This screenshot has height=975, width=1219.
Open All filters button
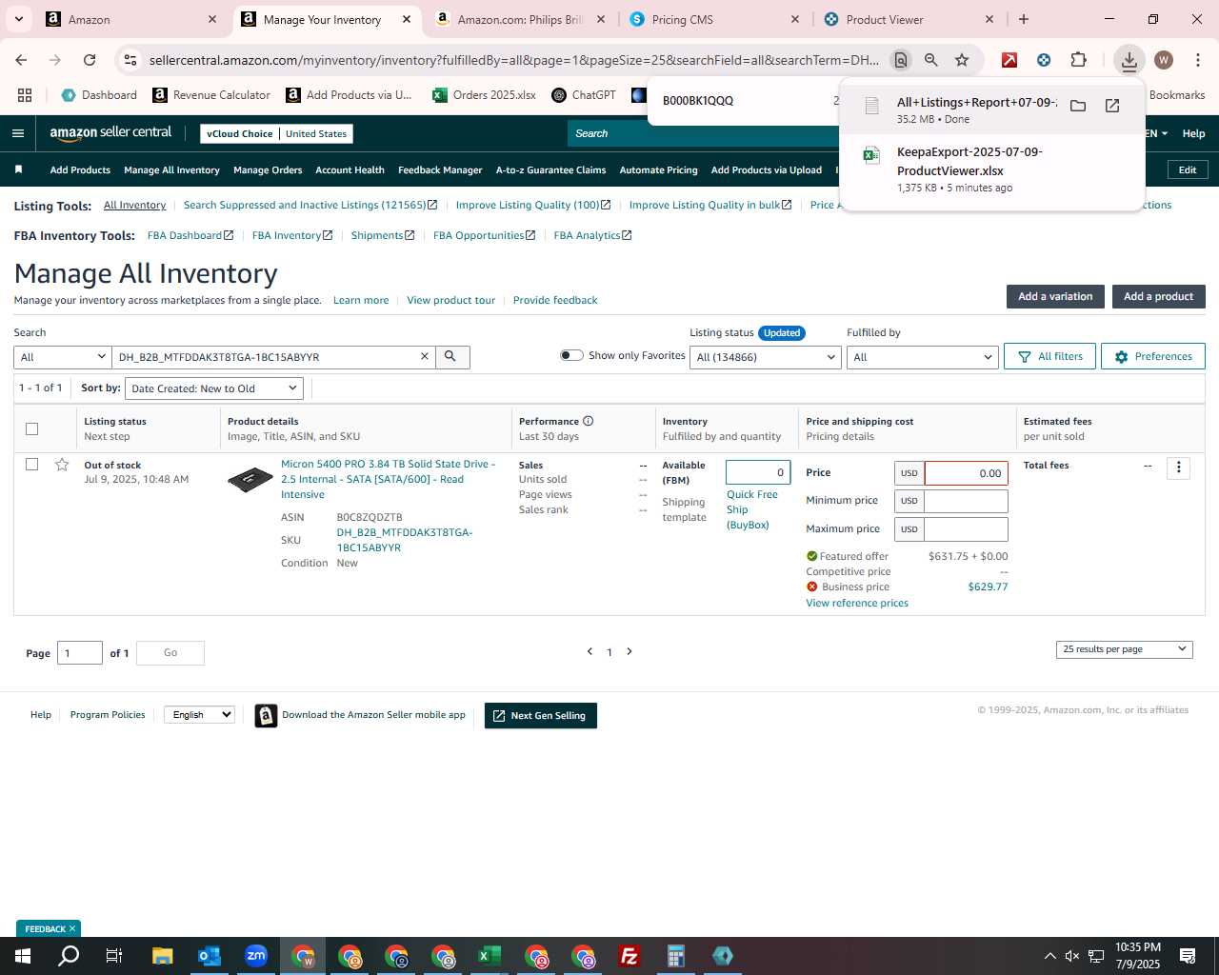[1049, 356]
